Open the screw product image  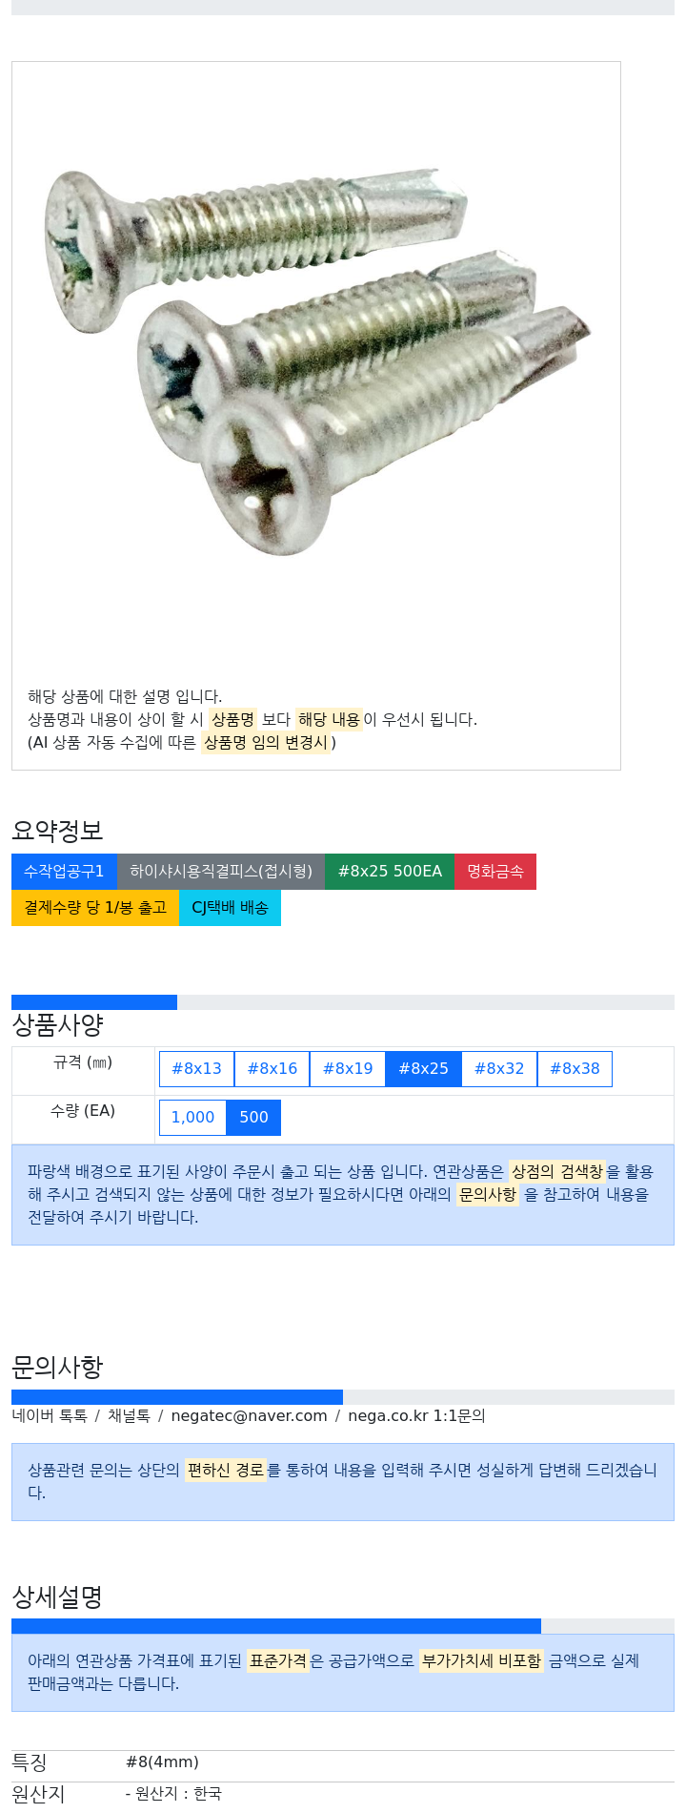(316, 361)
